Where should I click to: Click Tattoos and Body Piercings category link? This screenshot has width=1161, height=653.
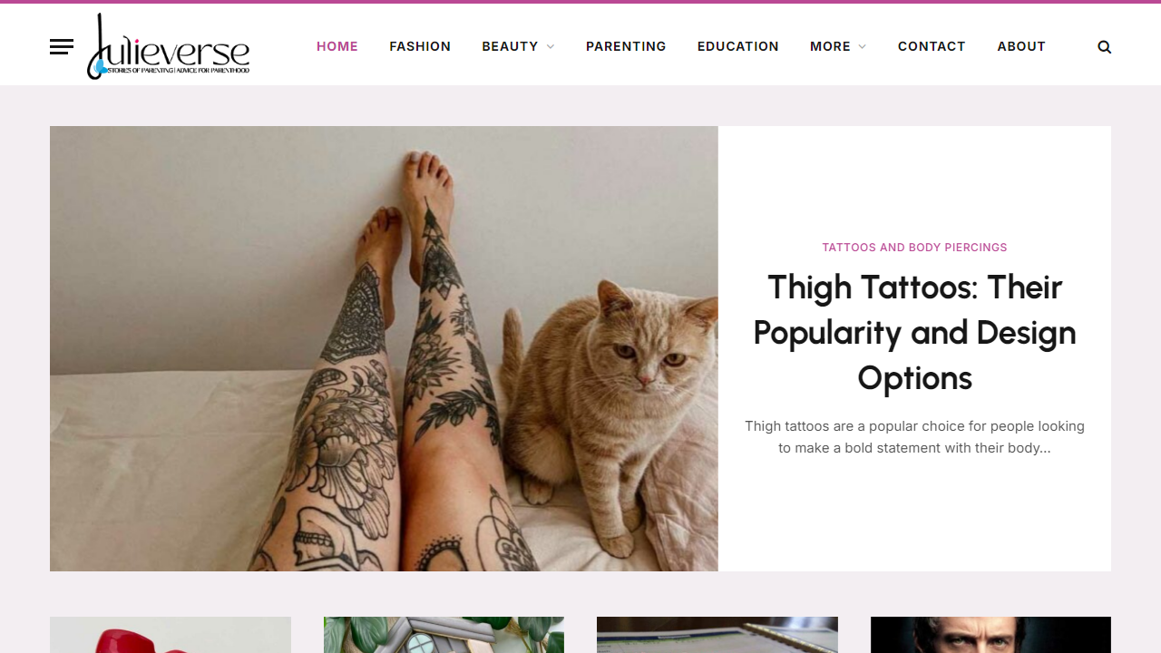914,248
